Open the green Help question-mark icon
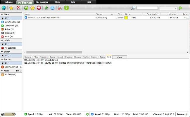This screenshot has width=190, height=117. point(66,8)
